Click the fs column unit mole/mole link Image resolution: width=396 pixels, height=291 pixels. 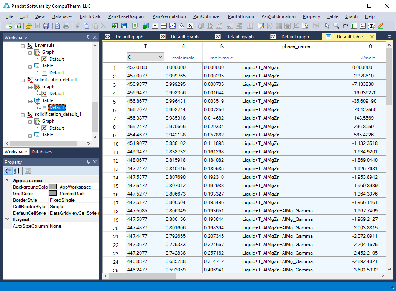pyautogui.click(x=222, y=58)
